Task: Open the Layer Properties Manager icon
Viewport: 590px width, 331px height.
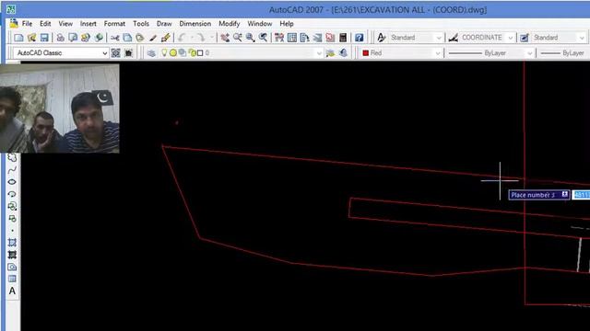Action: coord(151,53)
